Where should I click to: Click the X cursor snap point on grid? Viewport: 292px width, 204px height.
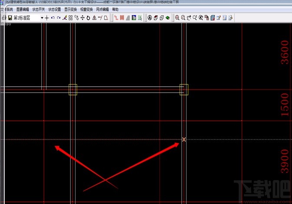[x=184, y=139]
